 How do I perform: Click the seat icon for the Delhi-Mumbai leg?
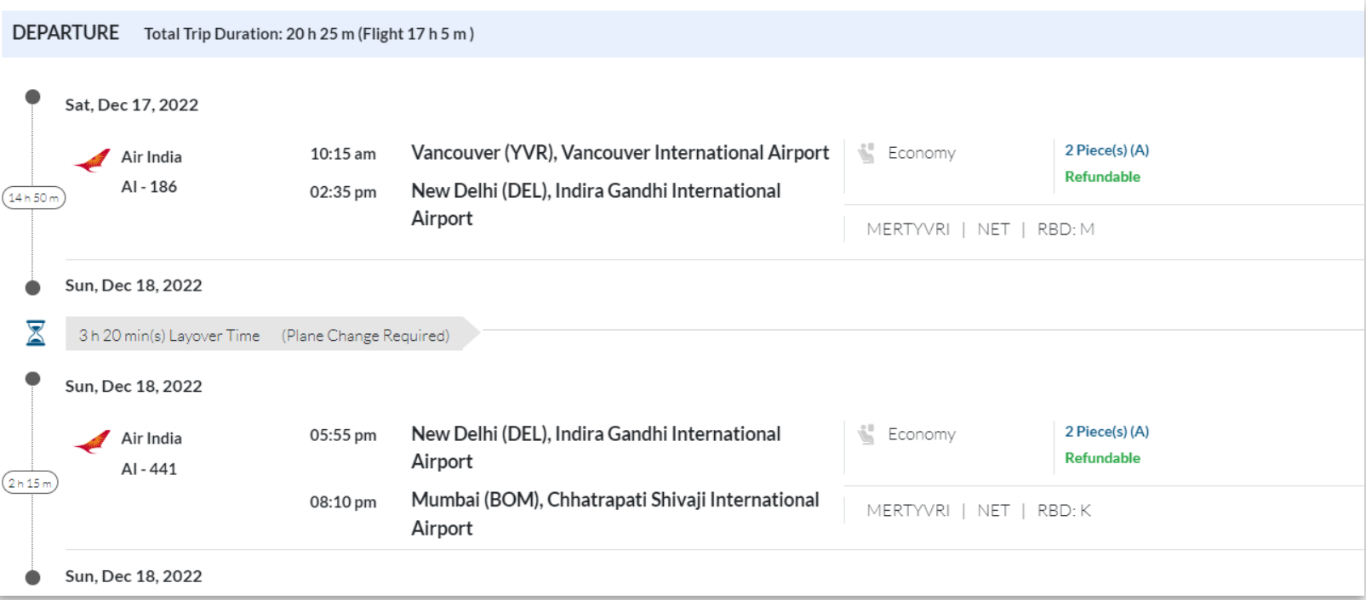point(866,434)
